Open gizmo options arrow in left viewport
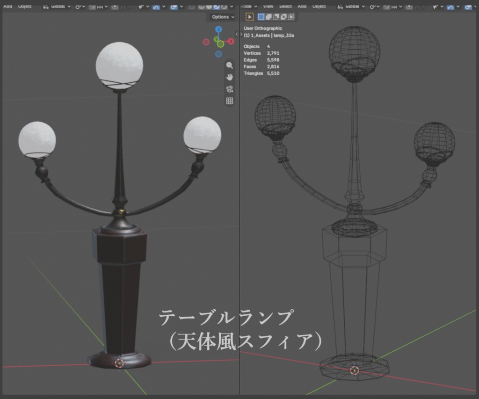 click(x=164, y=7)
